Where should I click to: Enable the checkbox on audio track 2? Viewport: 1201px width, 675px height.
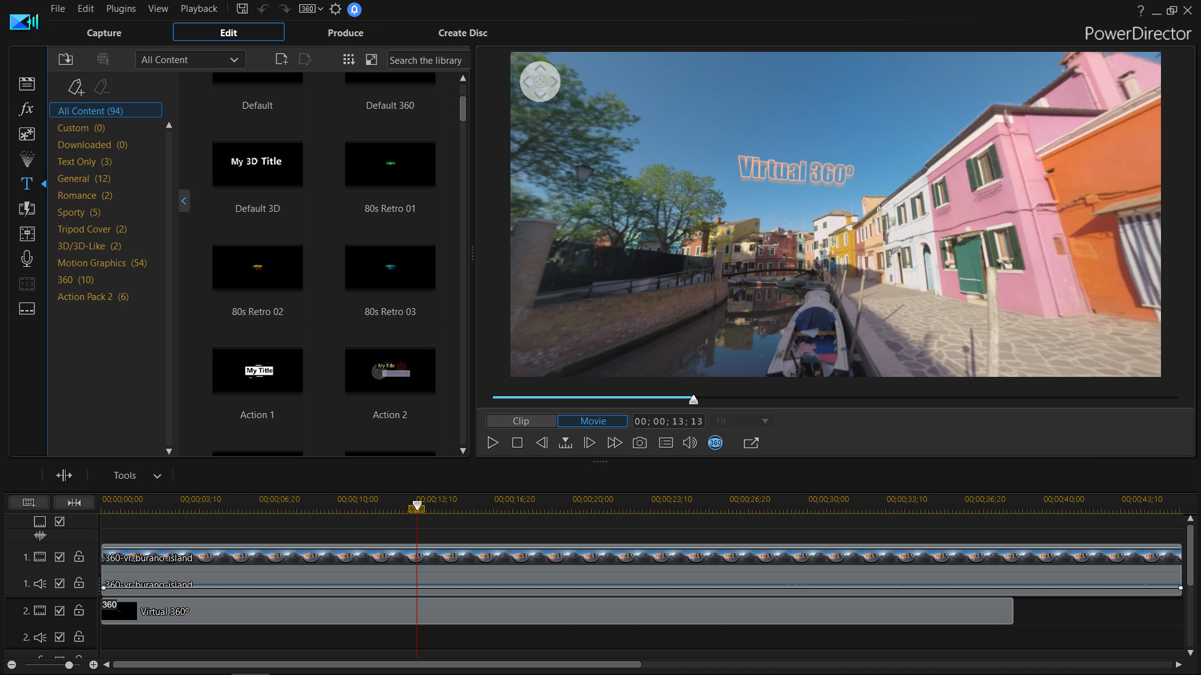pyautogui.click(x=59, y=637)
